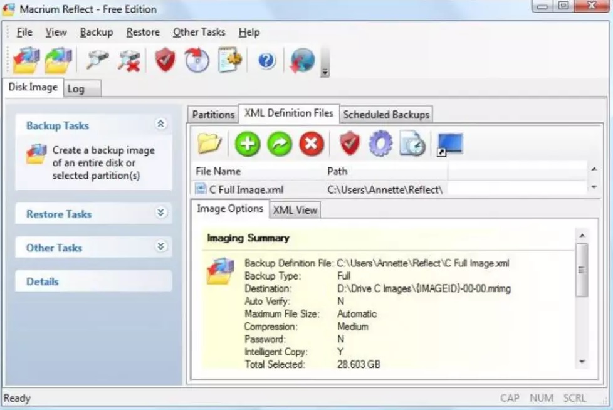Screen dimensions: 613x410
Task: Click the Other Tasks sidebar heading
Action: [x=54, y=248]
